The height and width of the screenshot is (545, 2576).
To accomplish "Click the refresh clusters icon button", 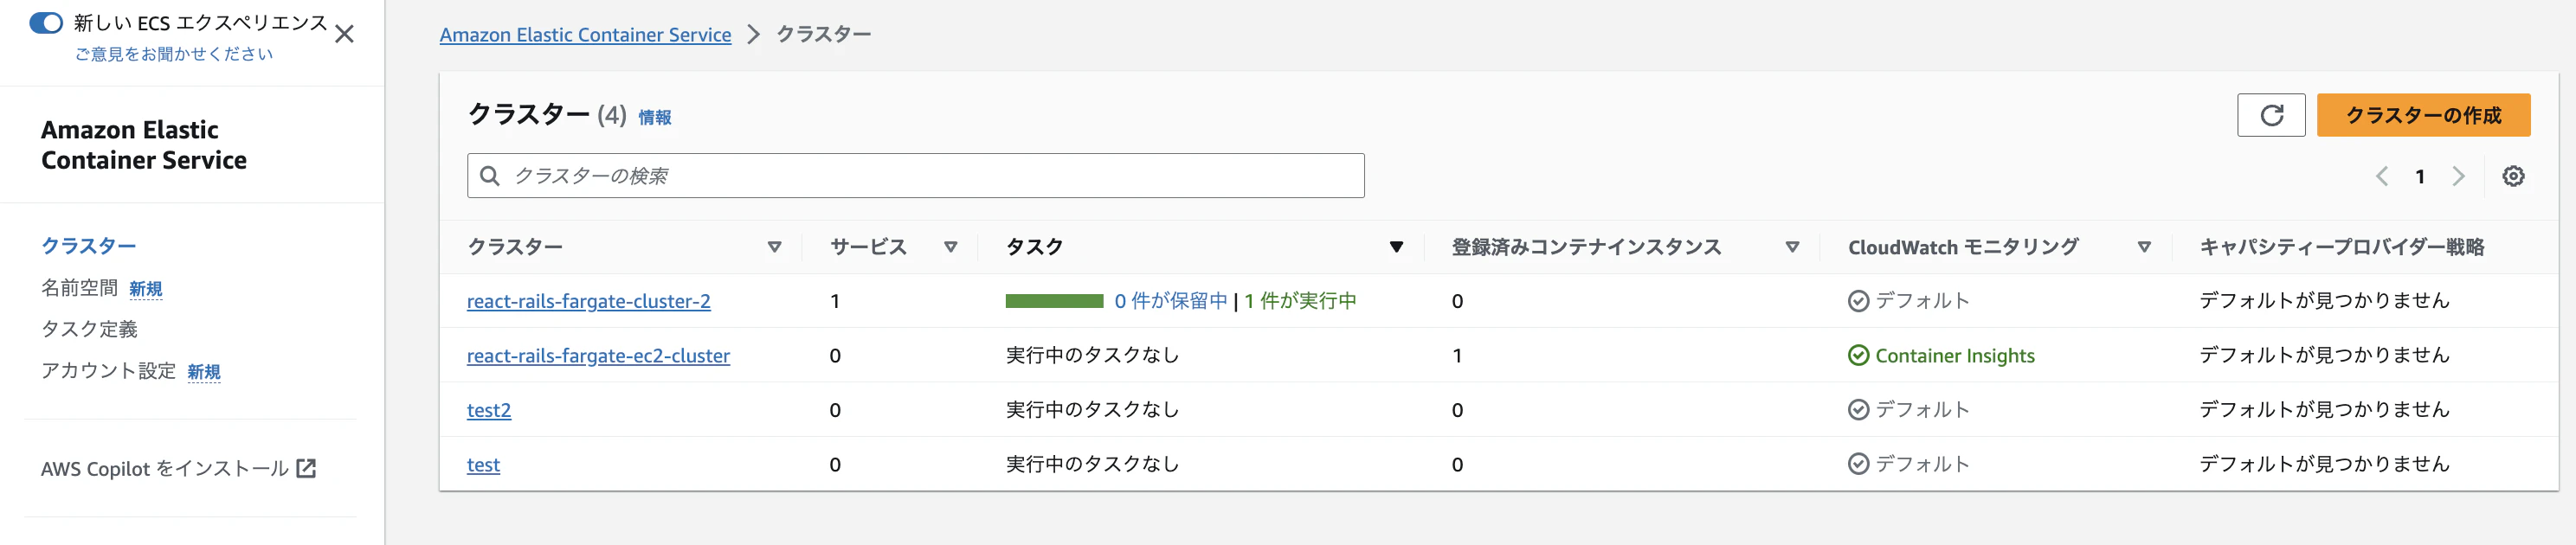I will (x=2271, y=115).
